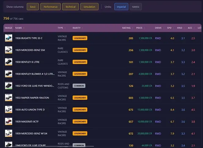203x148 pixels.
Task: Open the 1930 Bentley Blower thumbnail image
Action: click(9, 74)
